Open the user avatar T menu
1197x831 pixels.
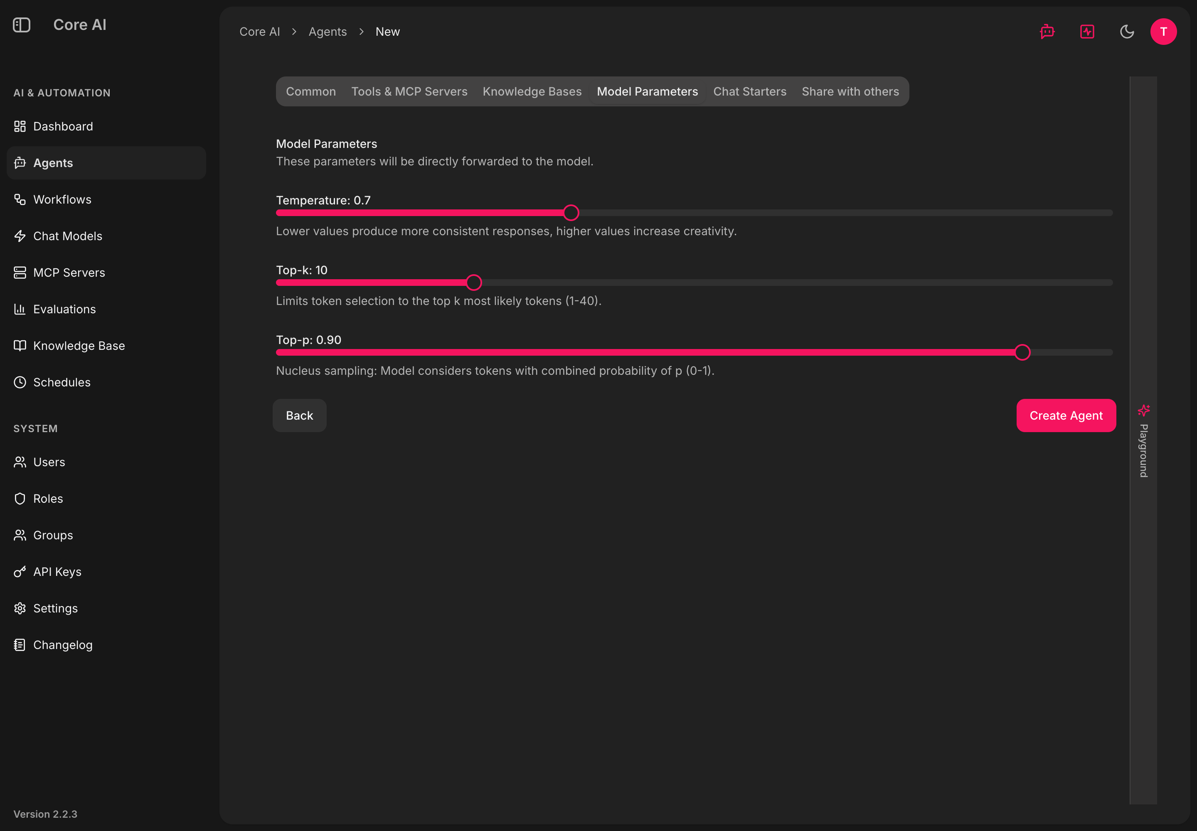1163,32
